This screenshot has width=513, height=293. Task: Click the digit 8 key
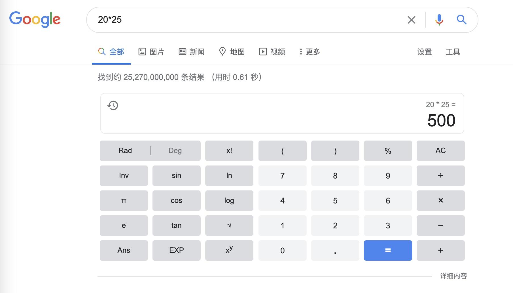click(x=335, y=176)
